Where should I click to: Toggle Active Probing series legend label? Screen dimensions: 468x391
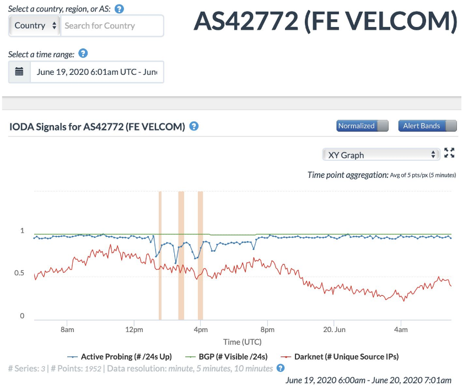(126, 357)
